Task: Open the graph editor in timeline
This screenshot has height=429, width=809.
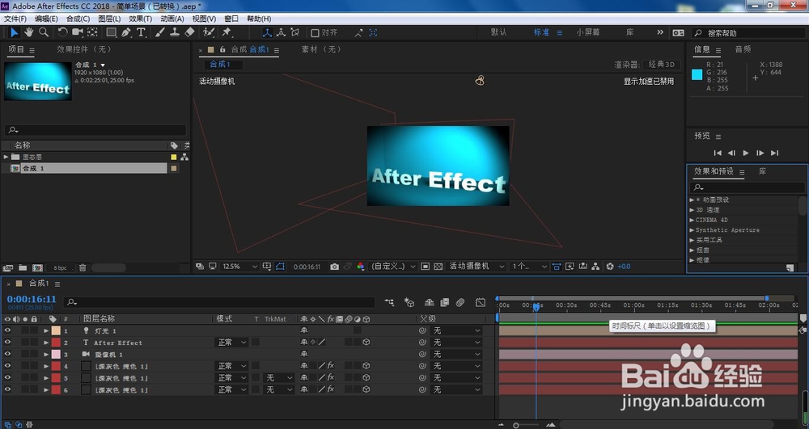Action: tap(481, 302)
